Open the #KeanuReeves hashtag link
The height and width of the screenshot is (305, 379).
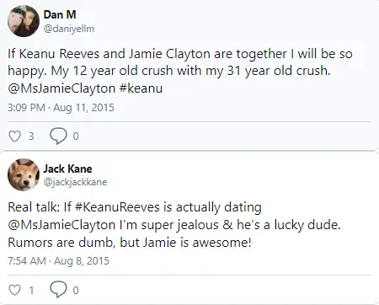(118, 207)
